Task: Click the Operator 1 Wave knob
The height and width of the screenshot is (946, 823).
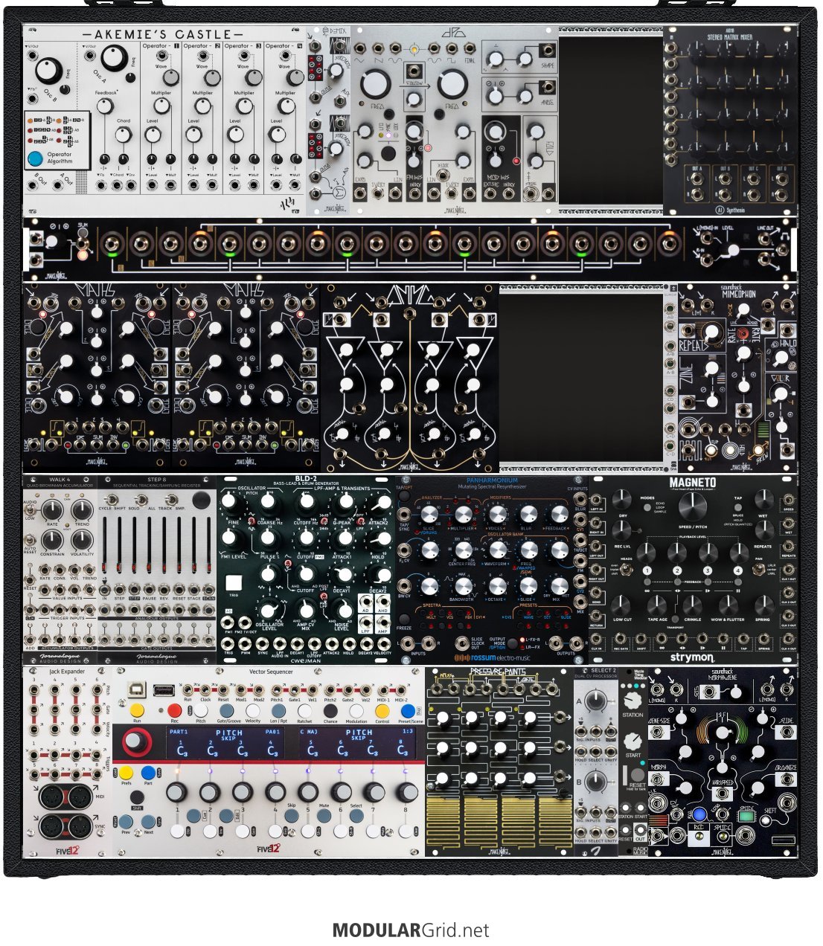Action: [x=170, y=78]
